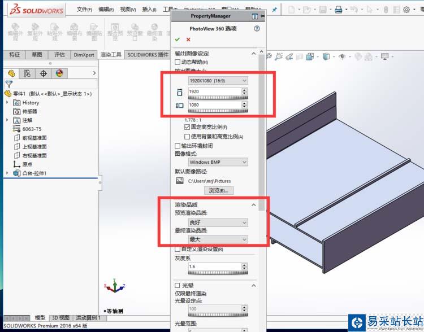Click View Settings monitor icon
Viewport: 424px width, 332px height.
coord(384,56)
